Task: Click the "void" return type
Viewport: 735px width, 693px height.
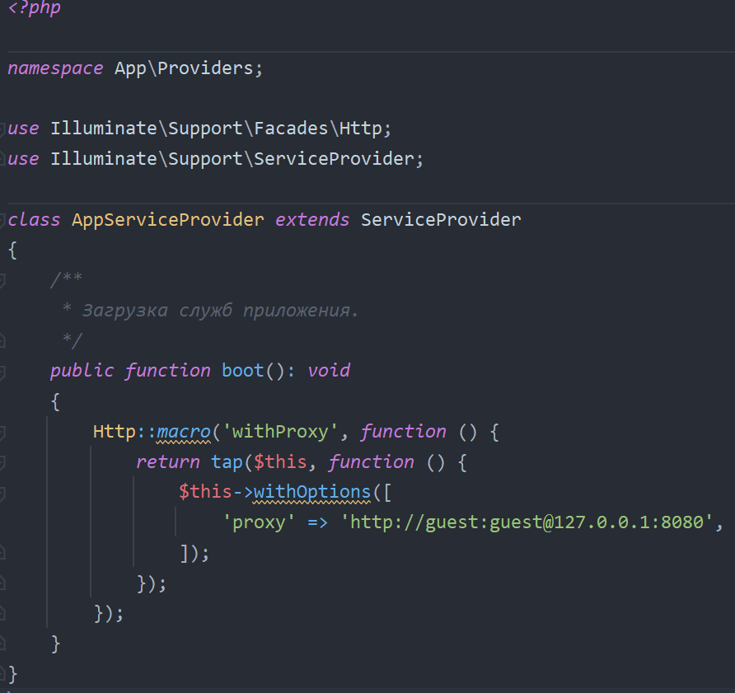Action: 329,371
